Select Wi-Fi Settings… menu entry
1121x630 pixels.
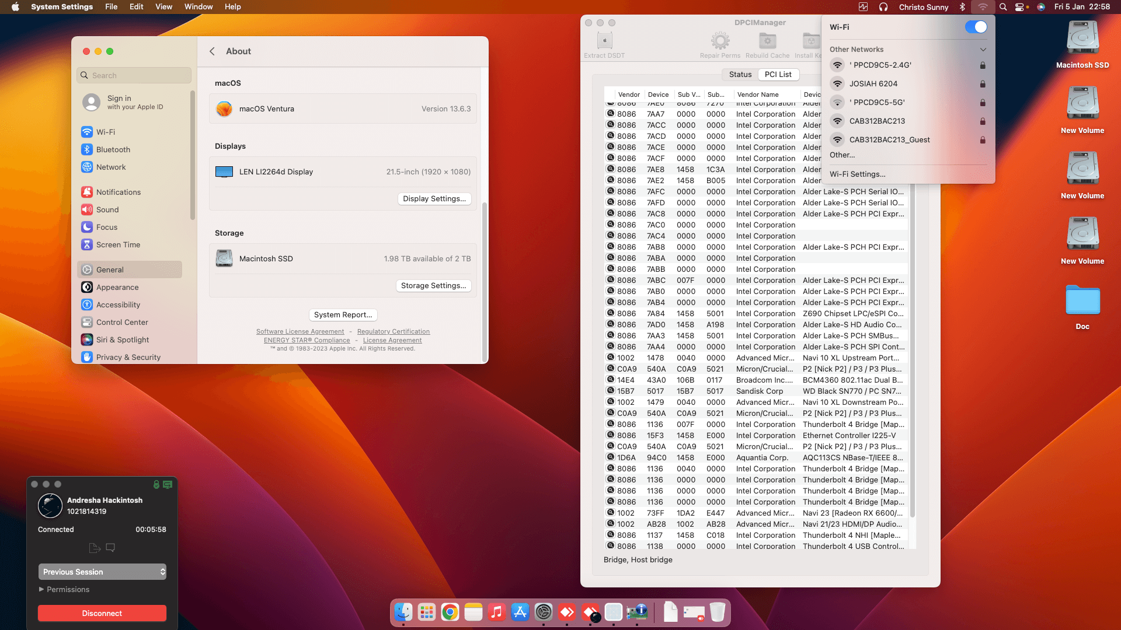click(x=857, y=174)
